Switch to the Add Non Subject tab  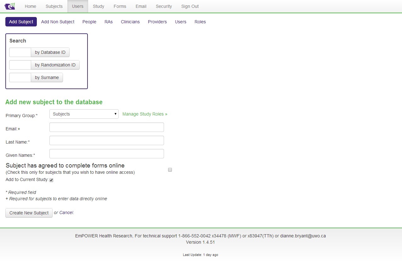pos(58,22)
